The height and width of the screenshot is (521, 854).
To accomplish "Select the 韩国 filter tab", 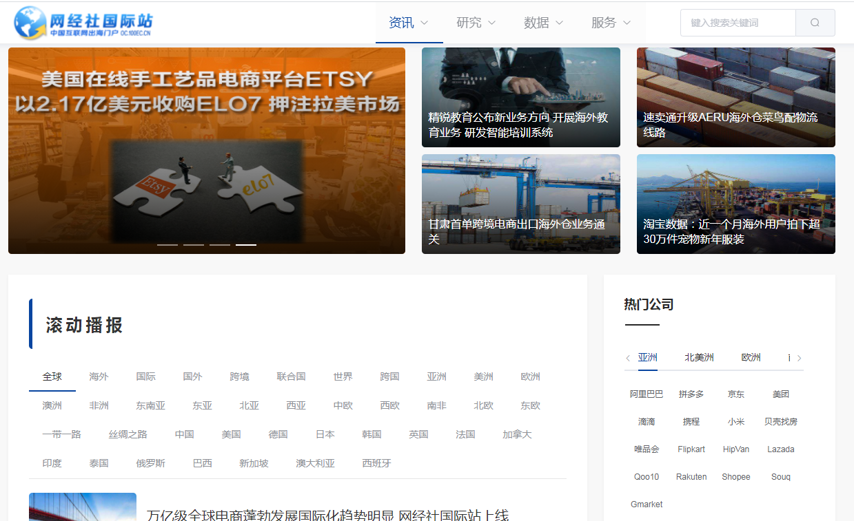I will coord(372,434).
